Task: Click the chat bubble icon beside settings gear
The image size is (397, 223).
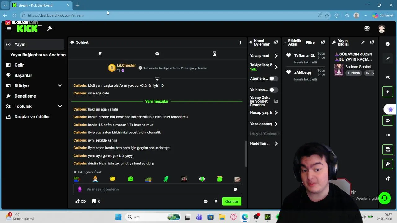Action: [x=206, y=201]
